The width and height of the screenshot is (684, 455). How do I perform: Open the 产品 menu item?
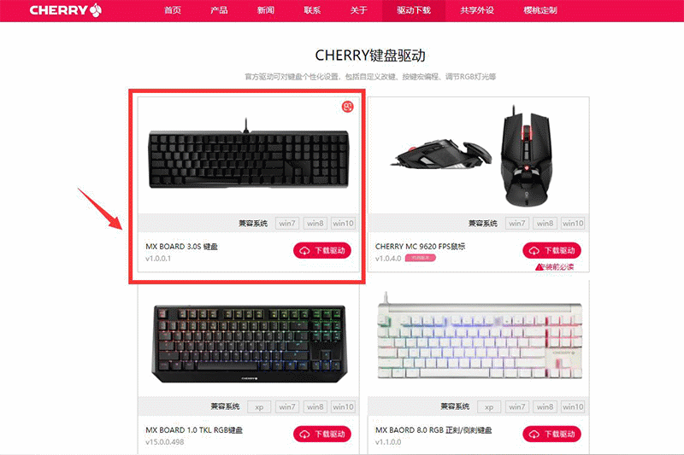coord(219,10)
